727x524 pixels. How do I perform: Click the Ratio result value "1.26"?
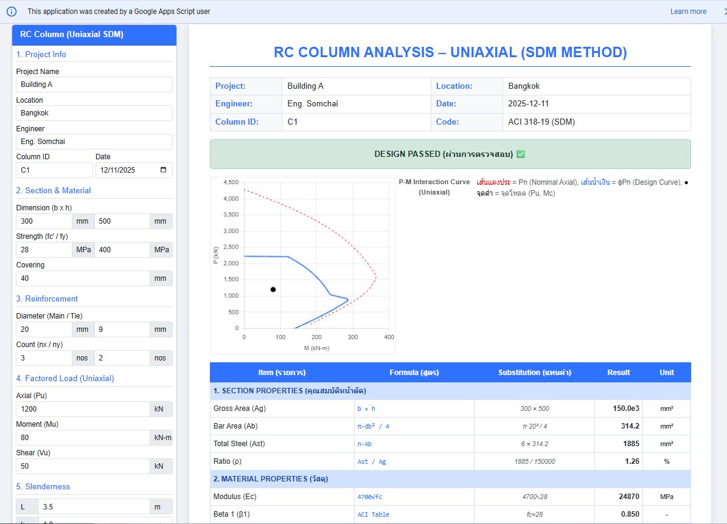point(632,461)
